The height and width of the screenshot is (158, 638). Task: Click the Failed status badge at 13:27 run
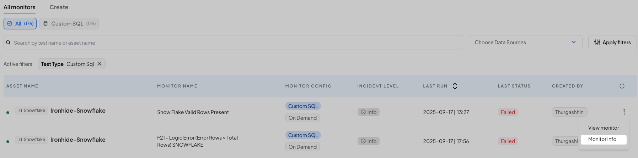click(x=508, y=112)
